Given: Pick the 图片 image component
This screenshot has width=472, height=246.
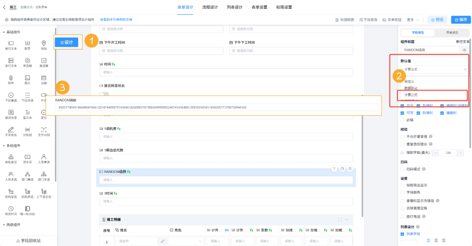Looking at the screenshot, I should tap(27, 80).
